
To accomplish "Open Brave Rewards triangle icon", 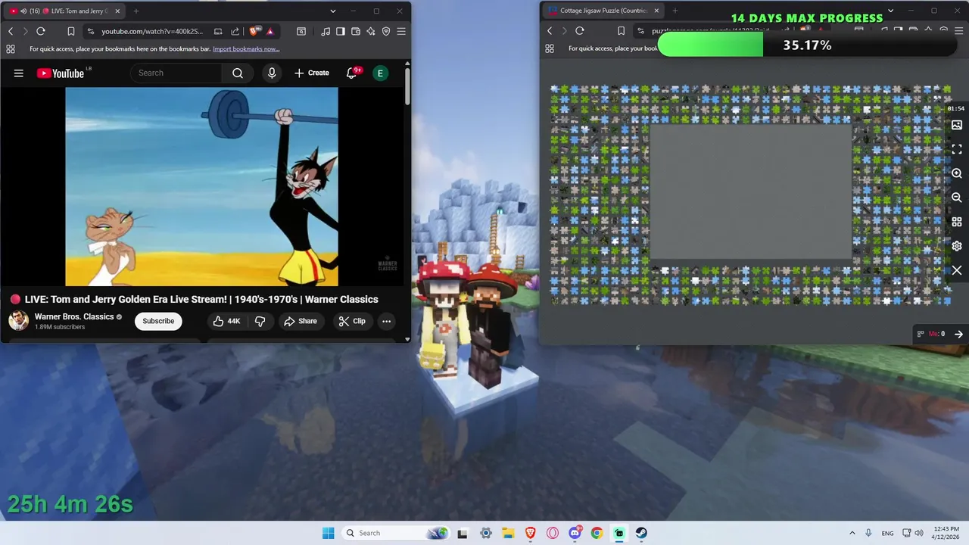I will 270,31.
